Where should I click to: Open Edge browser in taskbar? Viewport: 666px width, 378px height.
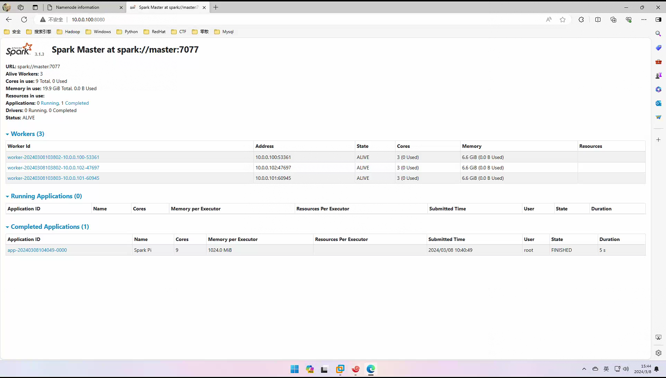371,369
